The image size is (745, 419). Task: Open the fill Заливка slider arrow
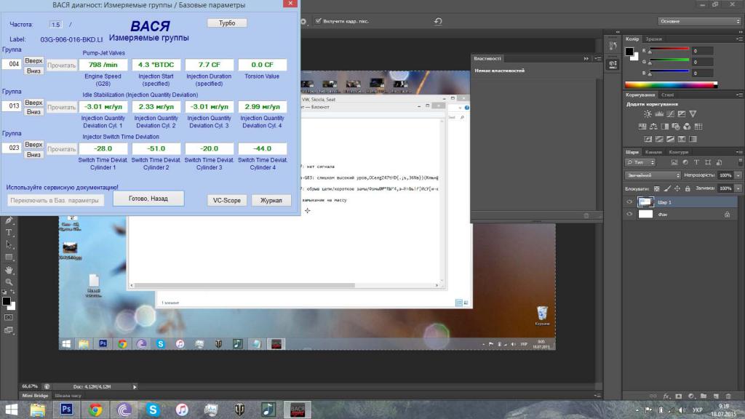738,188
